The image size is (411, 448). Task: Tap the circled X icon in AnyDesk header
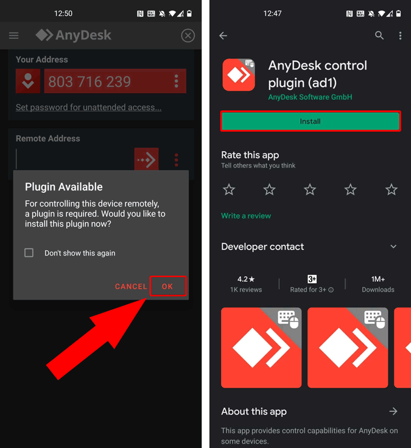[x=188, y=36]
